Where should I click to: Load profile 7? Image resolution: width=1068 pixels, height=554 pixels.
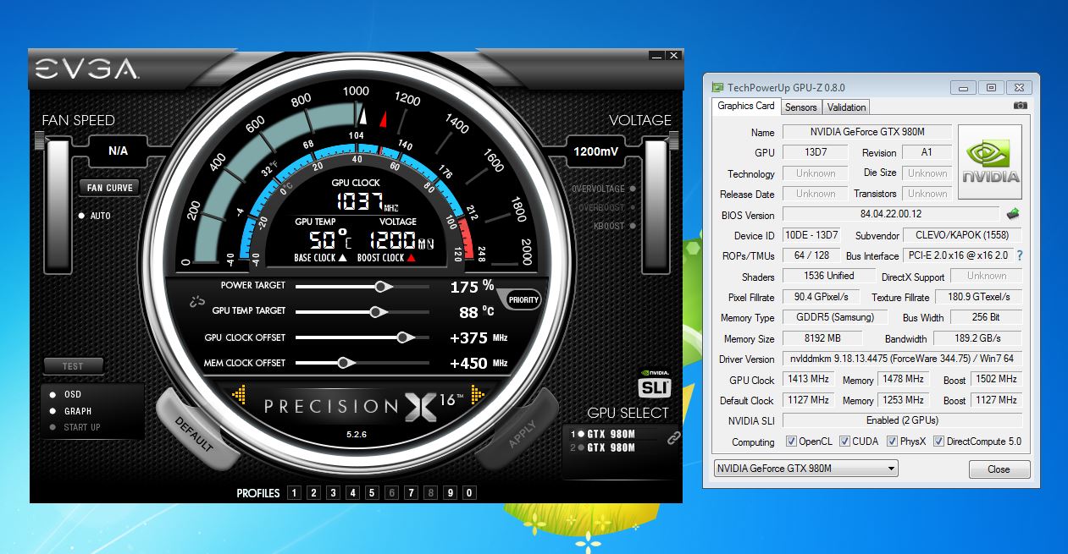411,493
